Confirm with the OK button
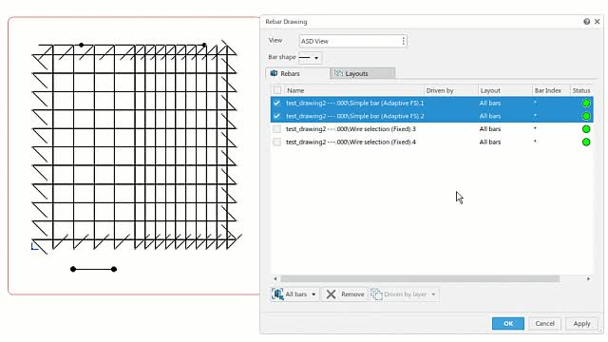Screen dimensions: 608x342 [508, 323]
